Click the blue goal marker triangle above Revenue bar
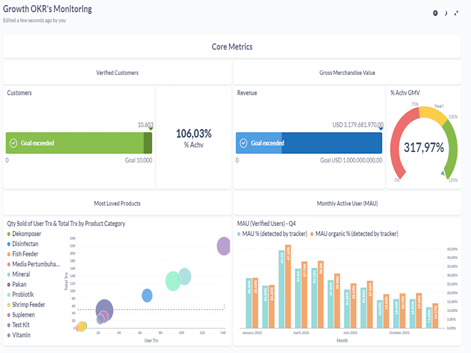The image size is (471, 353). pos(381,129)
